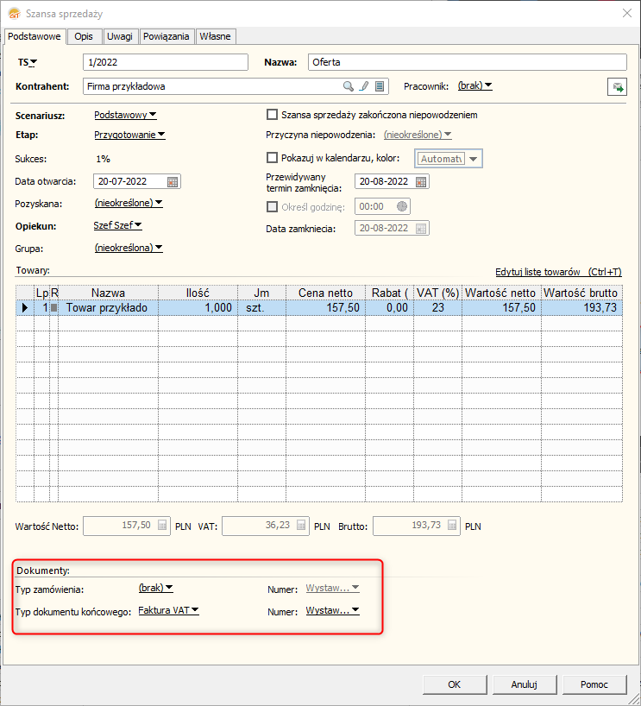Expand Scenariusz Podstawowy dropdown
This screenshot has width=641, height=706.
[x=125, y=115]
